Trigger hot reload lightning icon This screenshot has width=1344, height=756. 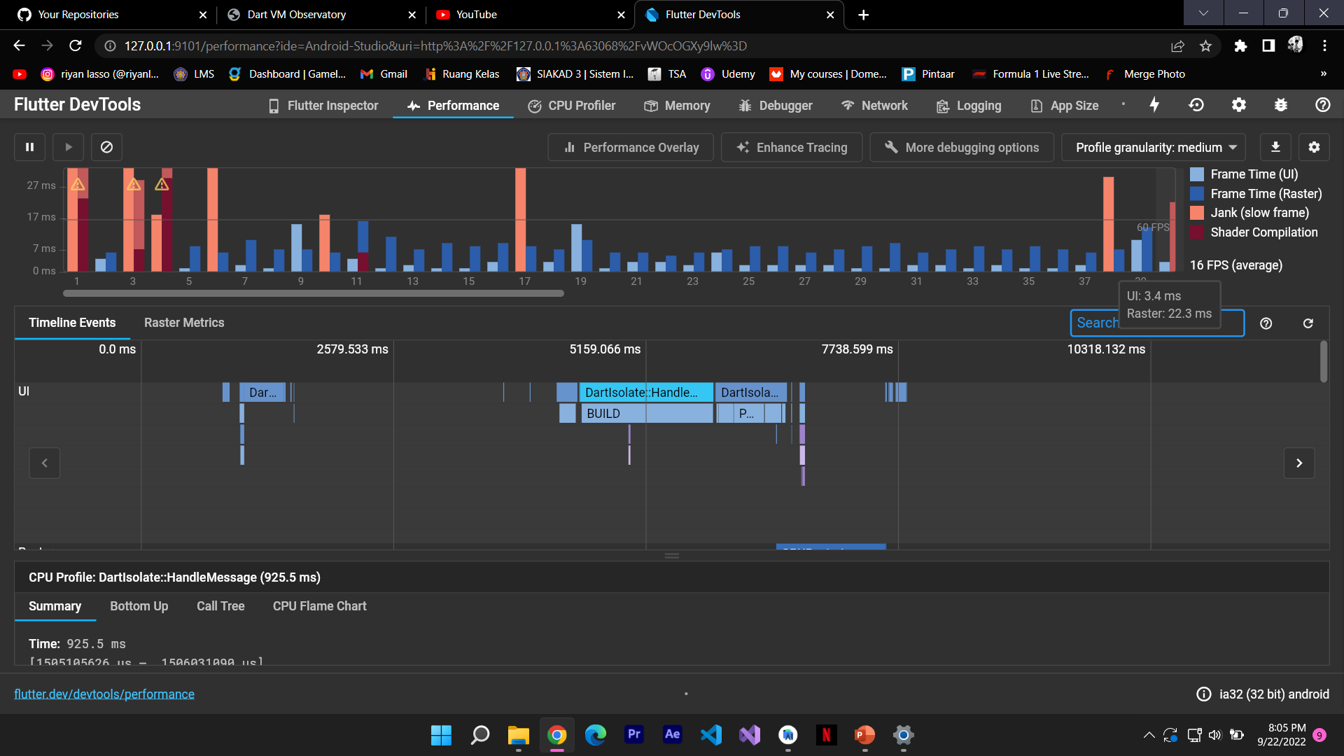point(1154,105)
